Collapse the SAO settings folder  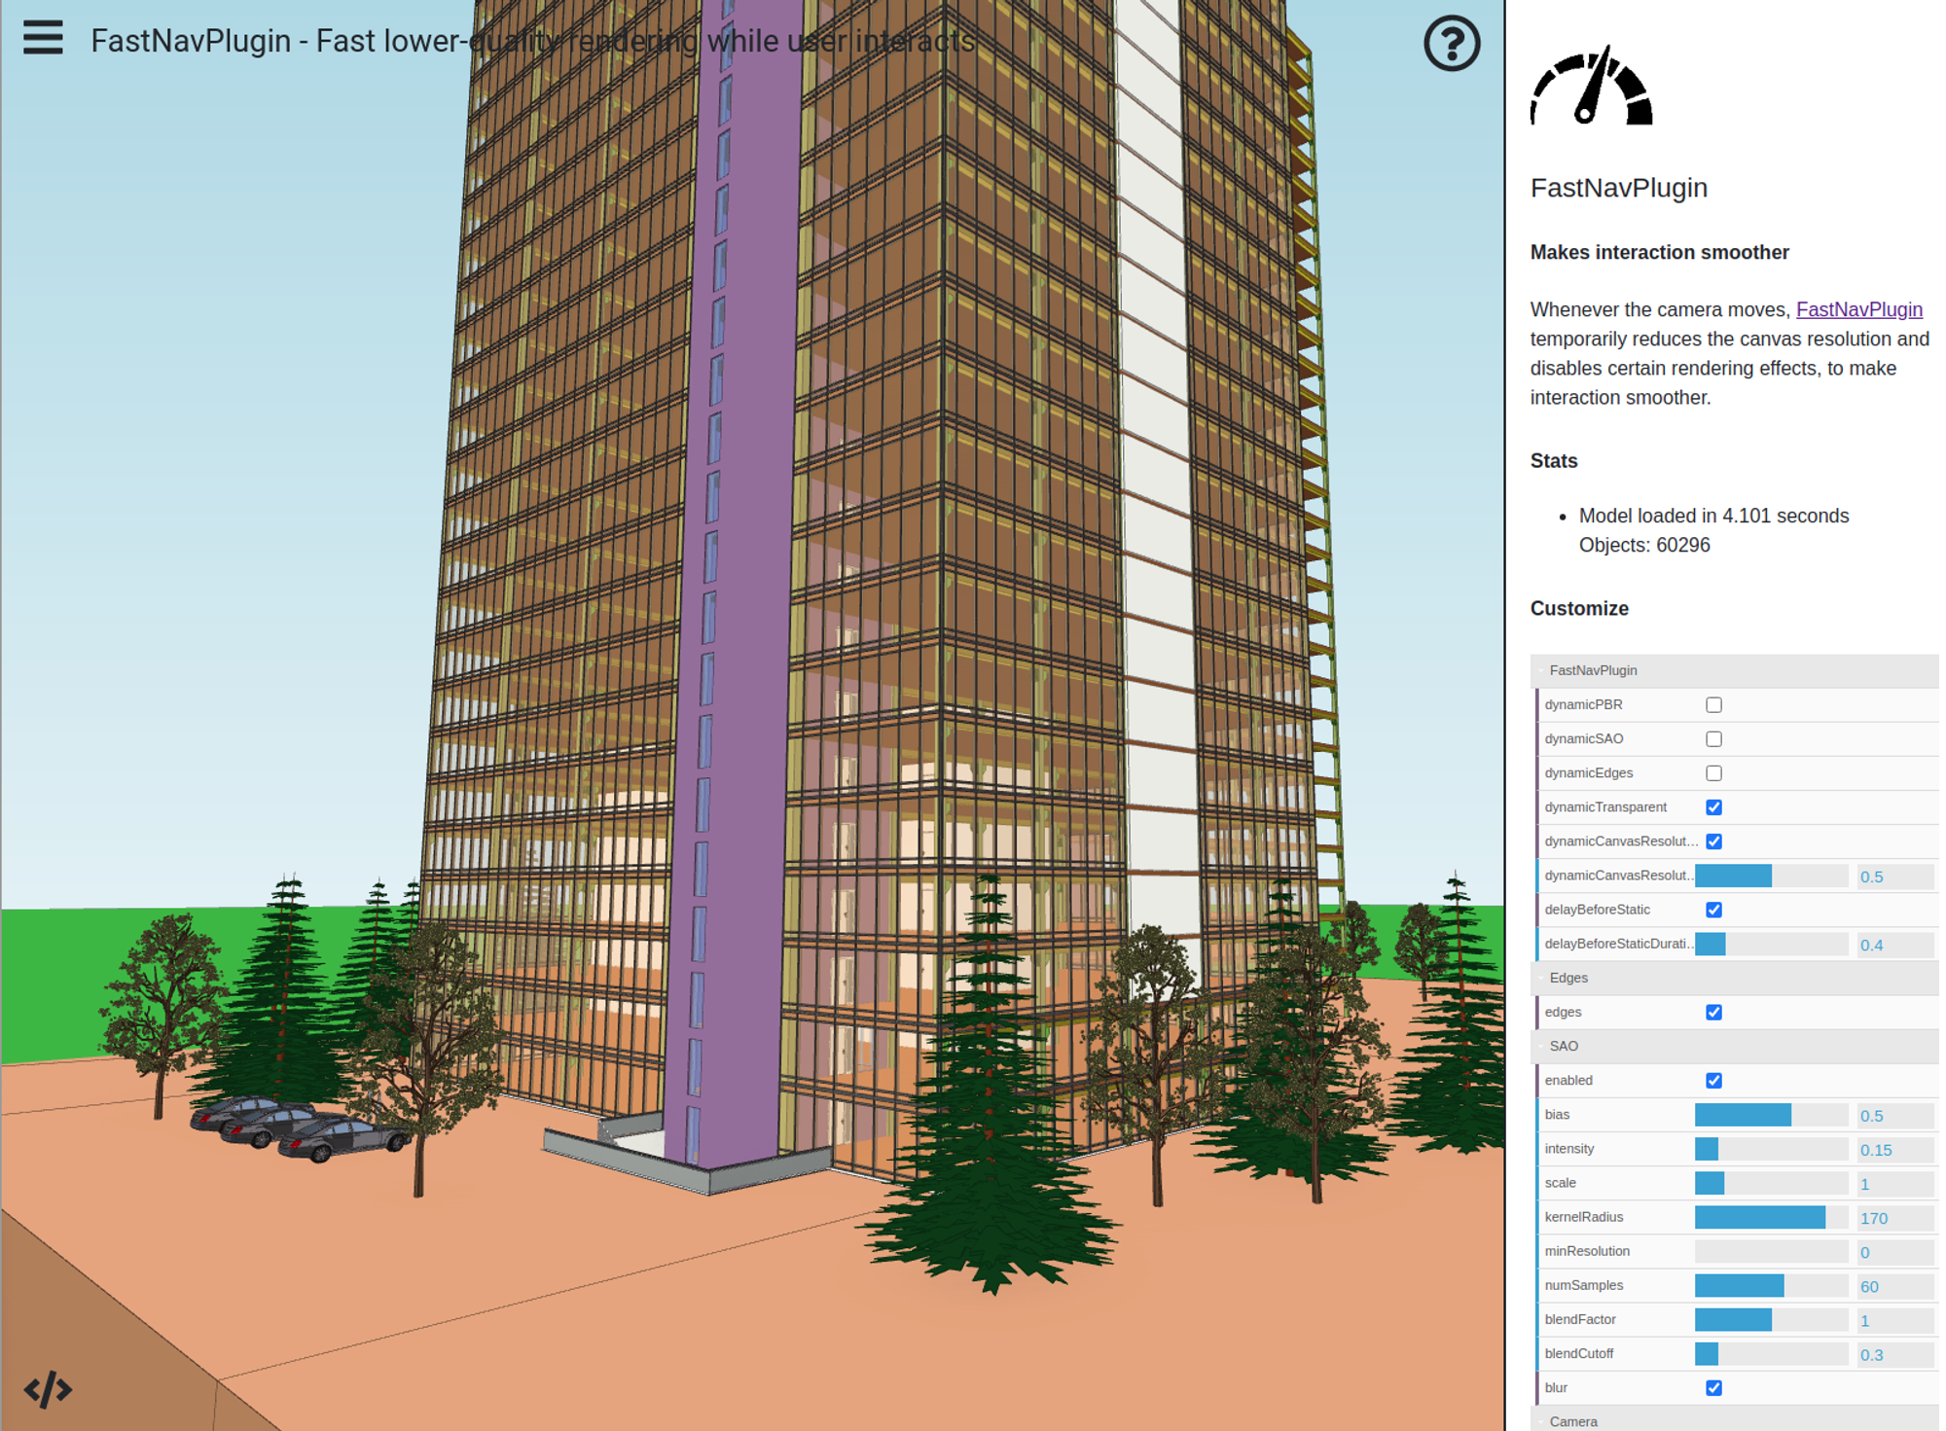1735,1046
